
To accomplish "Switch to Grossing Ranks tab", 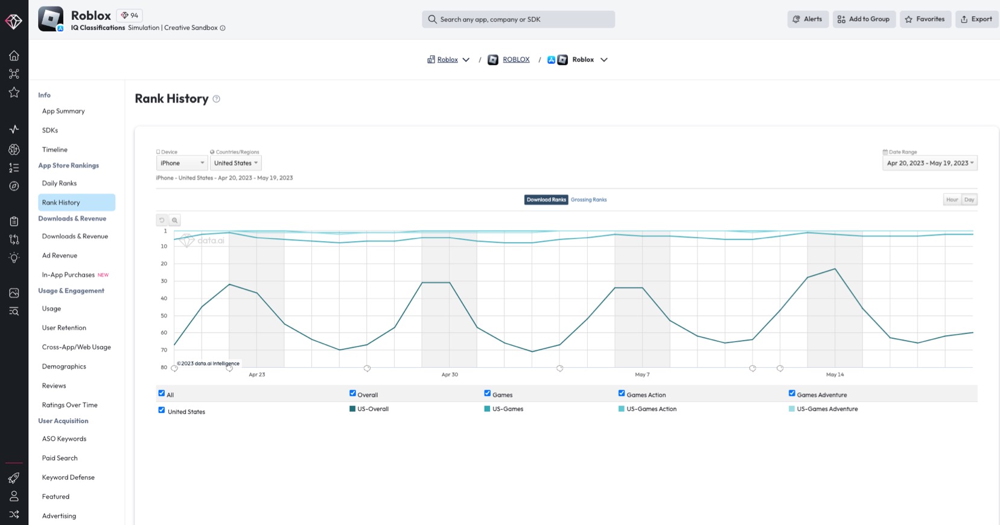I will click(588, 200).
